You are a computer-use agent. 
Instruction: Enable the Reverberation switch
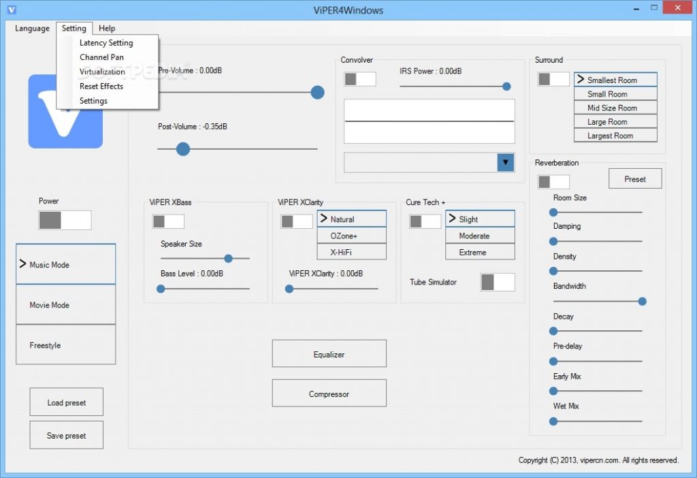(553, 181)
